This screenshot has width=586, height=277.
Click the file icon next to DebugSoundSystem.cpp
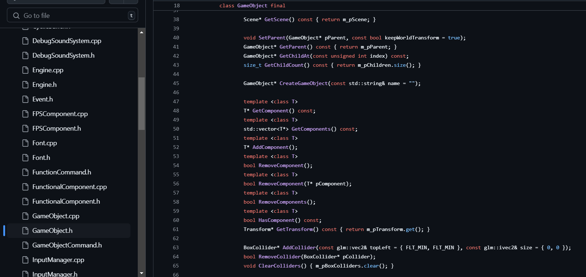(25, 41)
